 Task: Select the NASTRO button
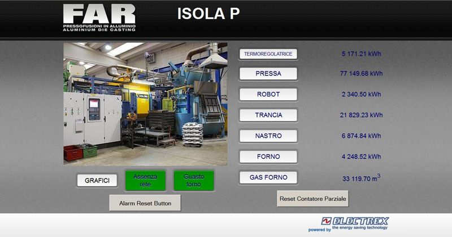(268, 136)
